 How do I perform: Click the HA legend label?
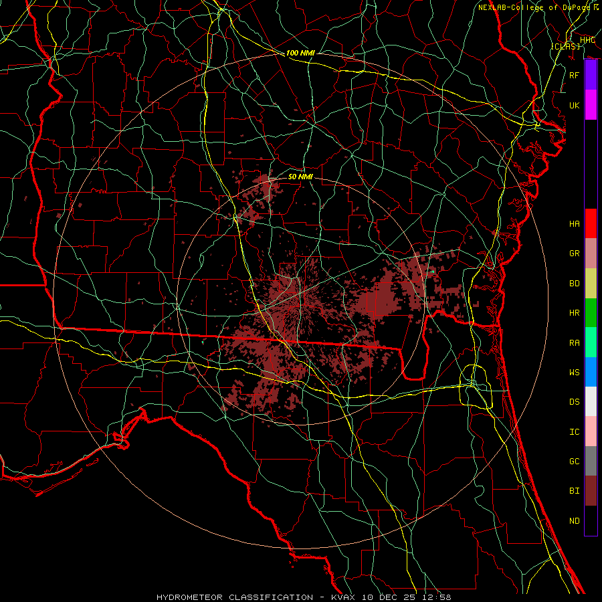point(575,224)
